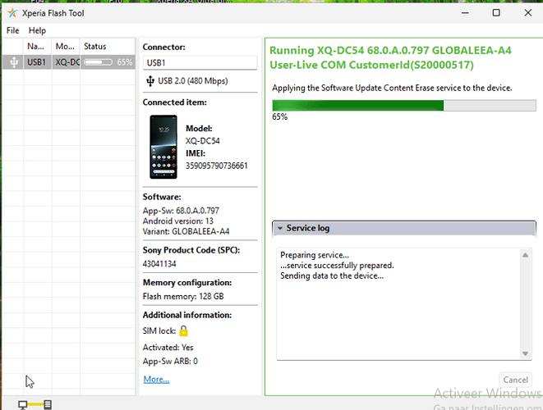Click the USB 2.0 (480 Mbps) label
This screenshot has width=543, height=410.
(193, 81)
